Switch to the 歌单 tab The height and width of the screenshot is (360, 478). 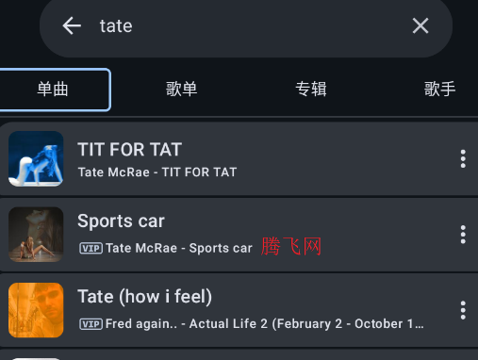click(182, 90)
